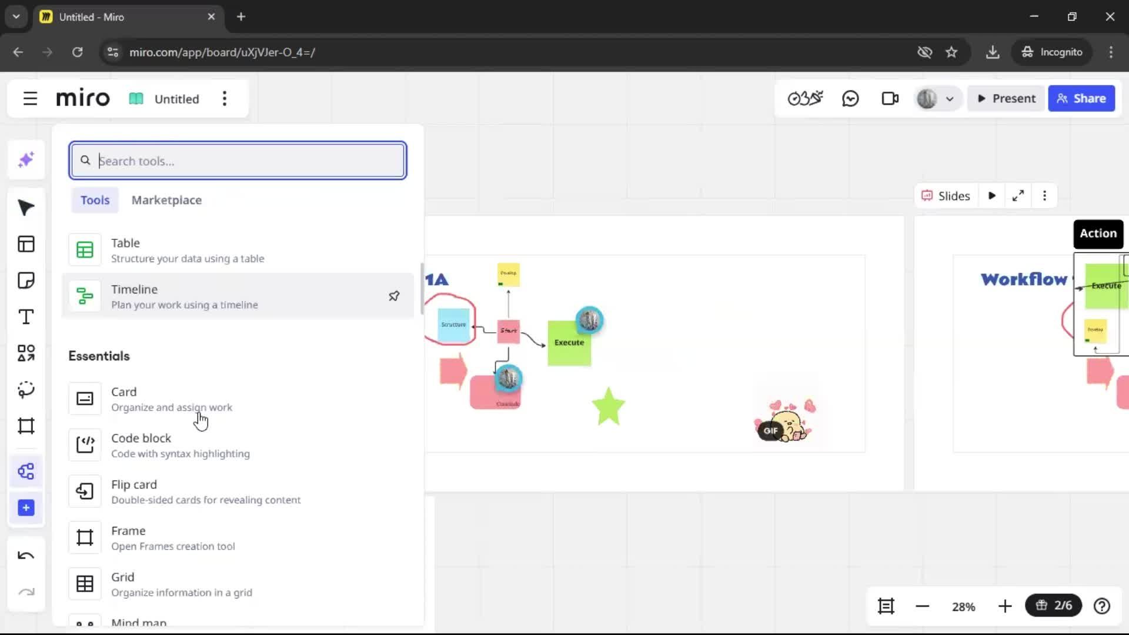The height and width of the screenshot is (635, 1129).
Task: Open Miro AI sparkle tool
Action: [x=26, y=160]
